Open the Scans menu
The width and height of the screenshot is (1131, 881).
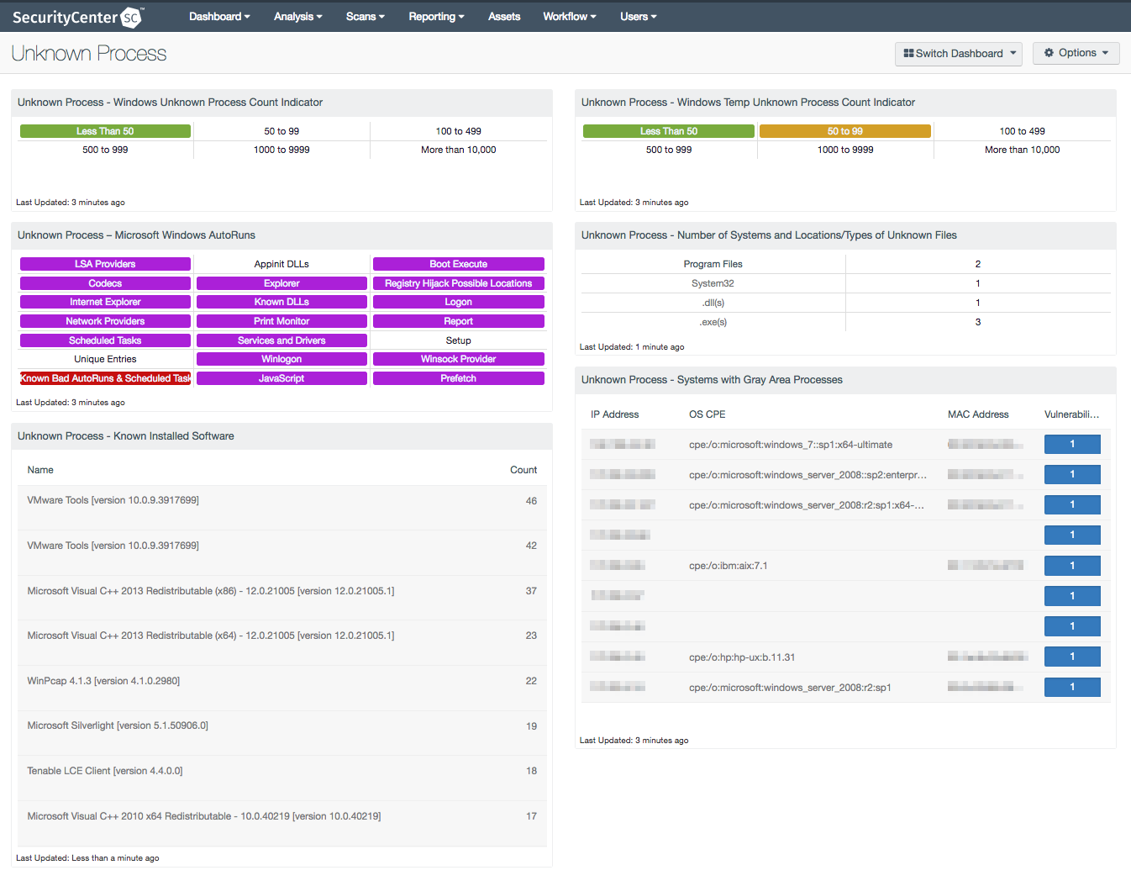coord(365,16)
